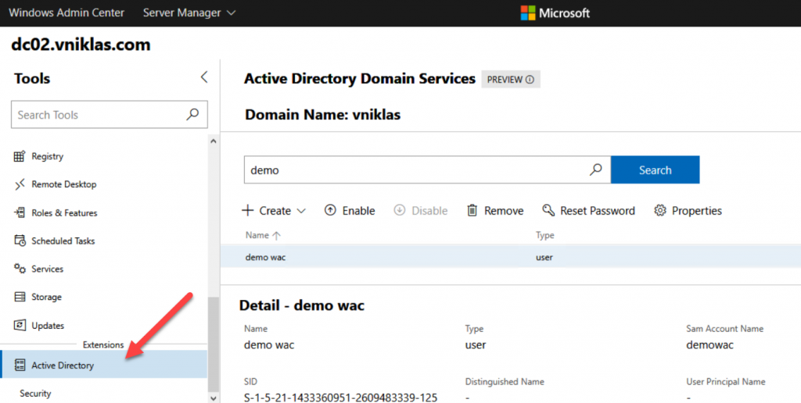Click the user type cell in results row
This screenshot has width=801, height=403.
544,257
